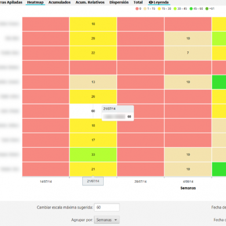Click the white highlighted cell showing 60
Viewport: 226px width, 226px height.
coord(93,111)
